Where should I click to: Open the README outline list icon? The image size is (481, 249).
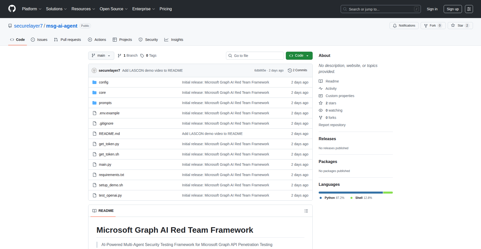(306, 211)
